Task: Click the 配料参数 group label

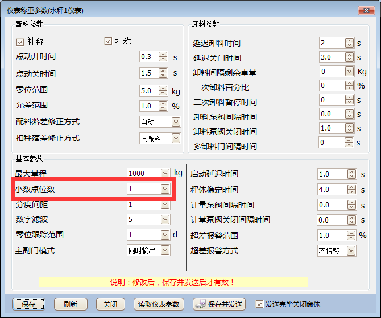Action: (x=29, y=24)
